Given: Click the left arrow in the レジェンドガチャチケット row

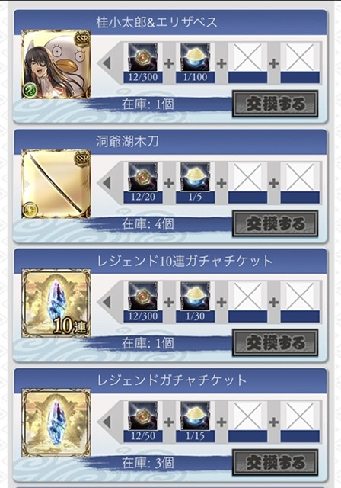Looking at the screenshot, I should [x=107, y=422].
